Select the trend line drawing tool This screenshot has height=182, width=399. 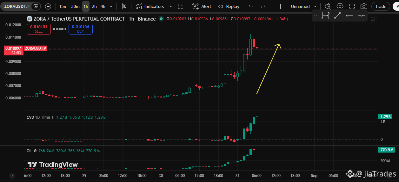[x=337, y=16]
